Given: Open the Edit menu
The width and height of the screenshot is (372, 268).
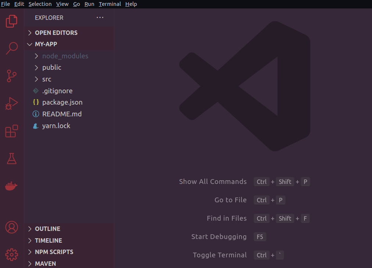Looking at the screenshot, I should [19, 4].
